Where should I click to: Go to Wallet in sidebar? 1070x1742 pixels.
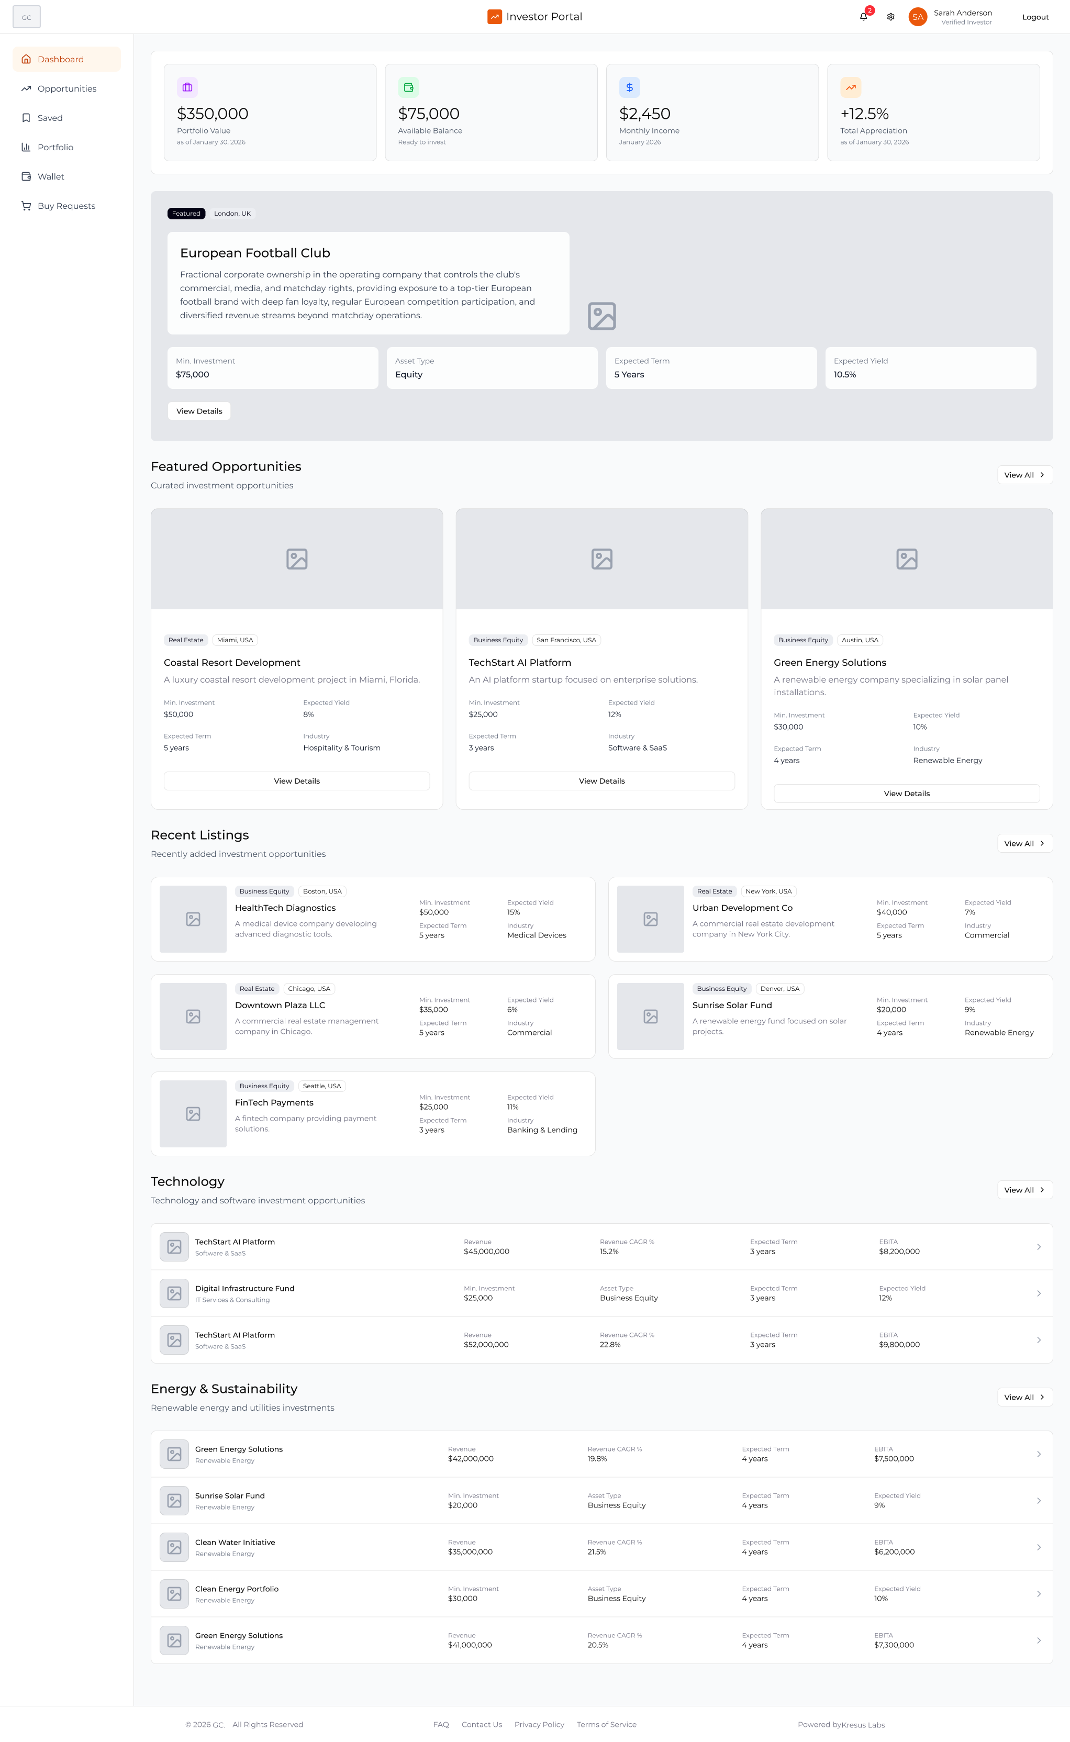click(x=50, y=177)
